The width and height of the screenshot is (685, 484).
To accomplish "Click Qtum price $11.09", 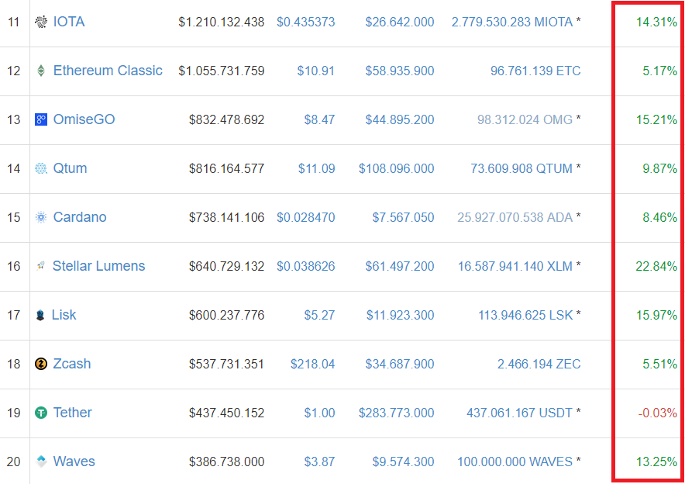I will click(x=316, y=169).
